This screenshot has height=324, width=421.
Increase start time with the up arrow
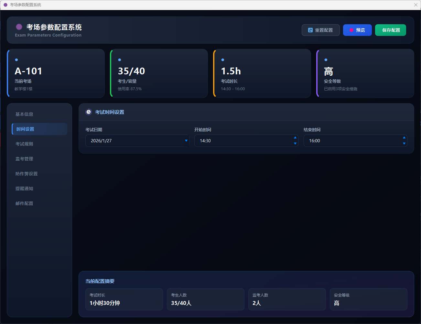295,138
